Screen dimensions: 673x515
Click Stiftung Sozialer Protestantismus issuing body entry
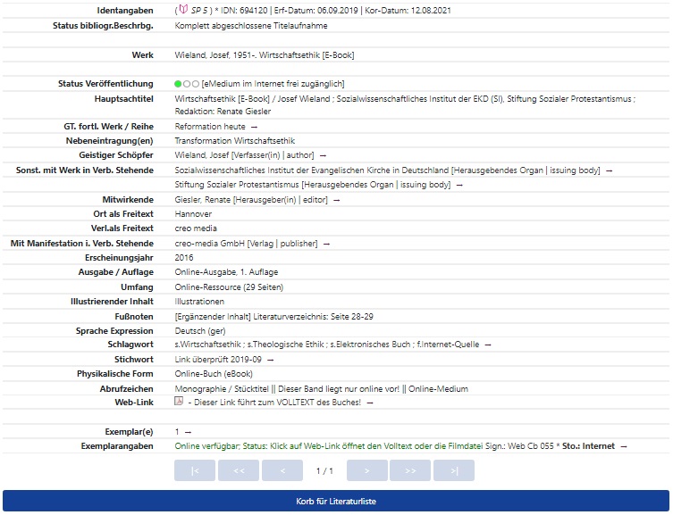pyautogui.click(x=313, y=185)
